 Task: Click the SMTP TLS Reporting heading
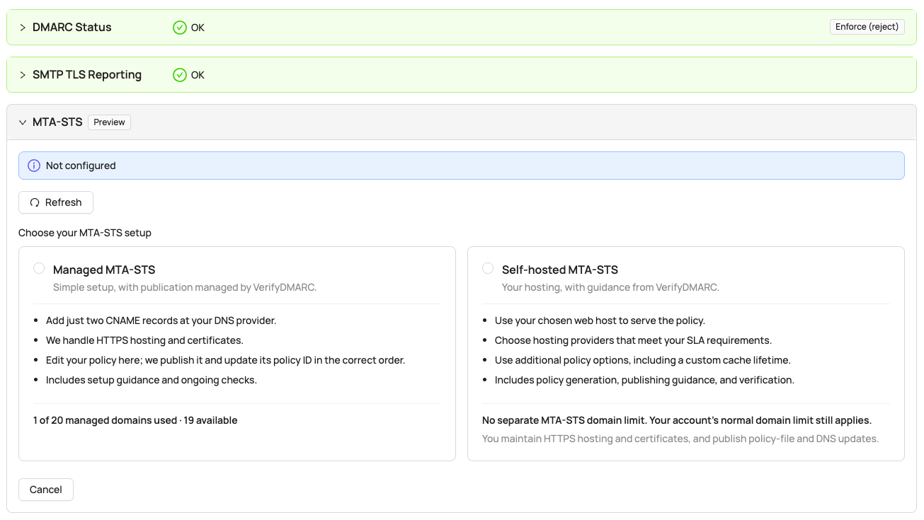tap(87, 75)
